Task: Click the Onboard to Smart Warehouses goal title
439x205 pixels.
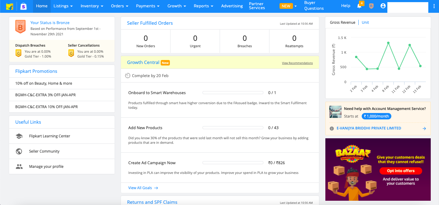Action: [157, 93]
